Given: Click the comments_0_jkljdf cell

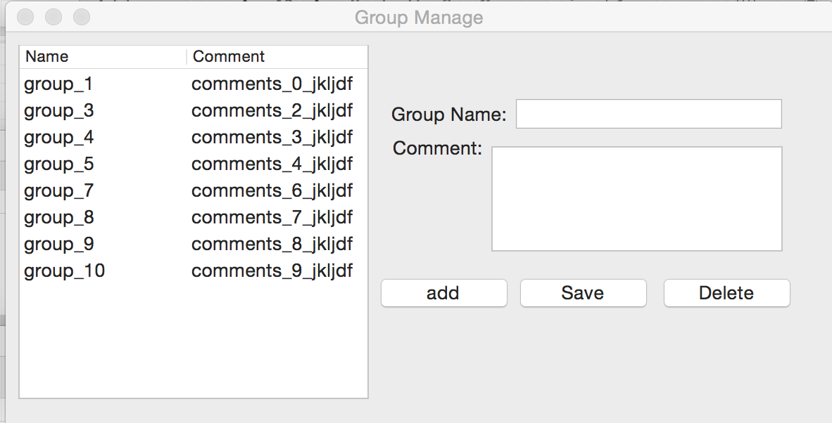Looking at the screenshot, I should point(272,84).
